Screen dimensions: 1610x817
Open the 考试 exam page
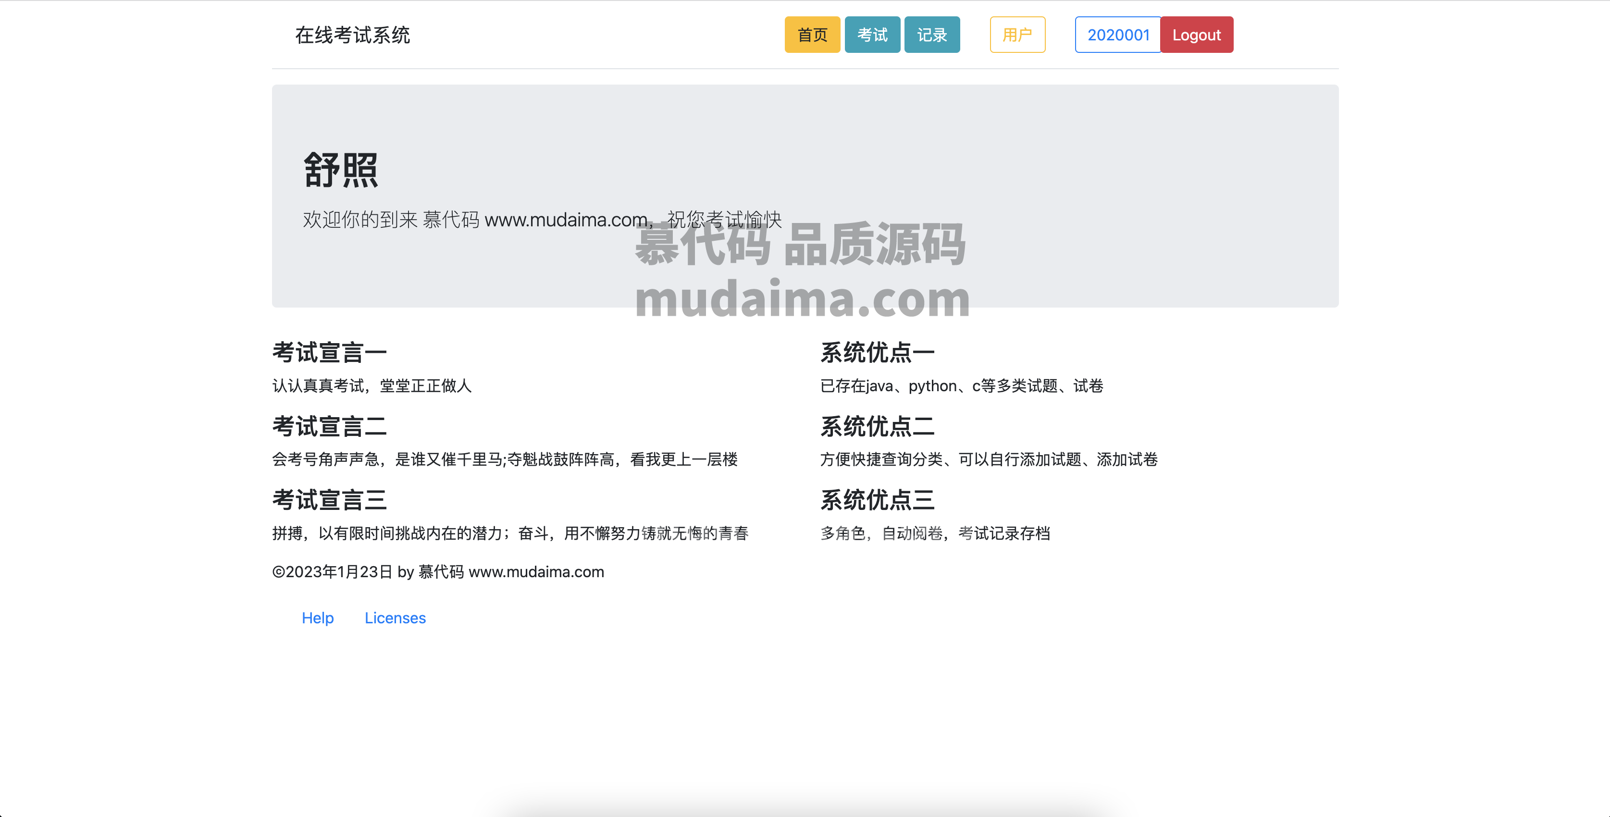click(872, 35)
